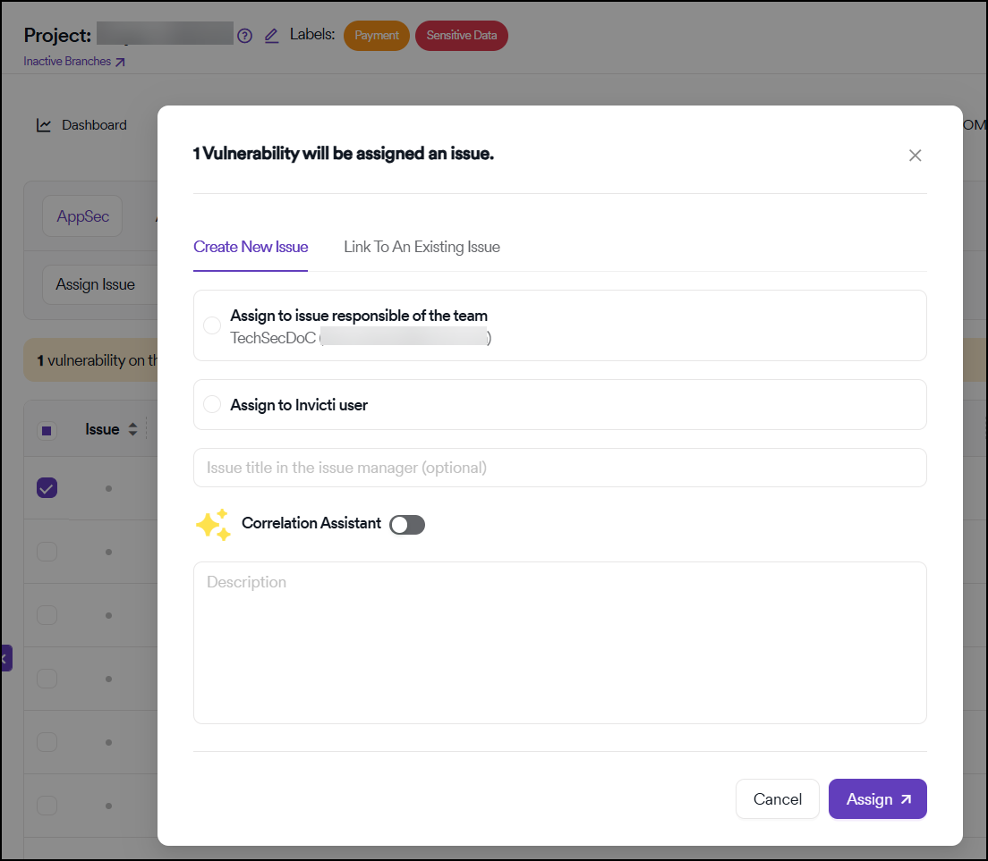Click the project help question mark icon
Image resolution: width=988 pixels, height=861 pixels.
pyautogui.click(x=244, y=36)
